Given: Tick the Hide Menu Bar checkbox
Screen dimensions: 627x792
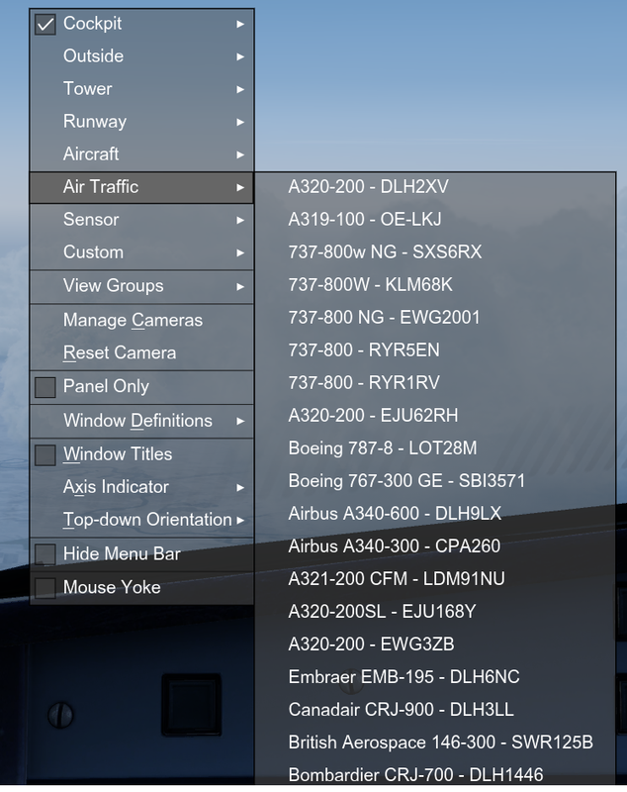Looking at the screenshot, I should click(x=45, y=554).
